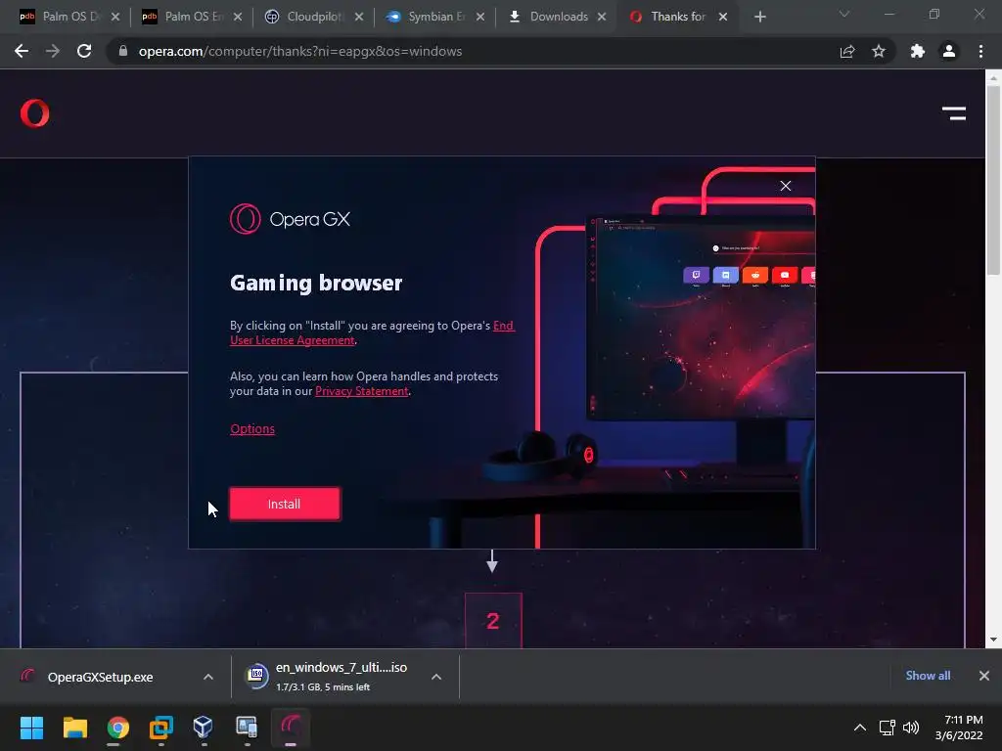Open the network status tray icon
1002x751 pixels.
coord(887,728)
